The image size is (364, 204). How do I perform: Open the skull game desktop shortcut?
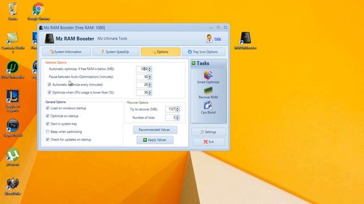click(13, 184)
